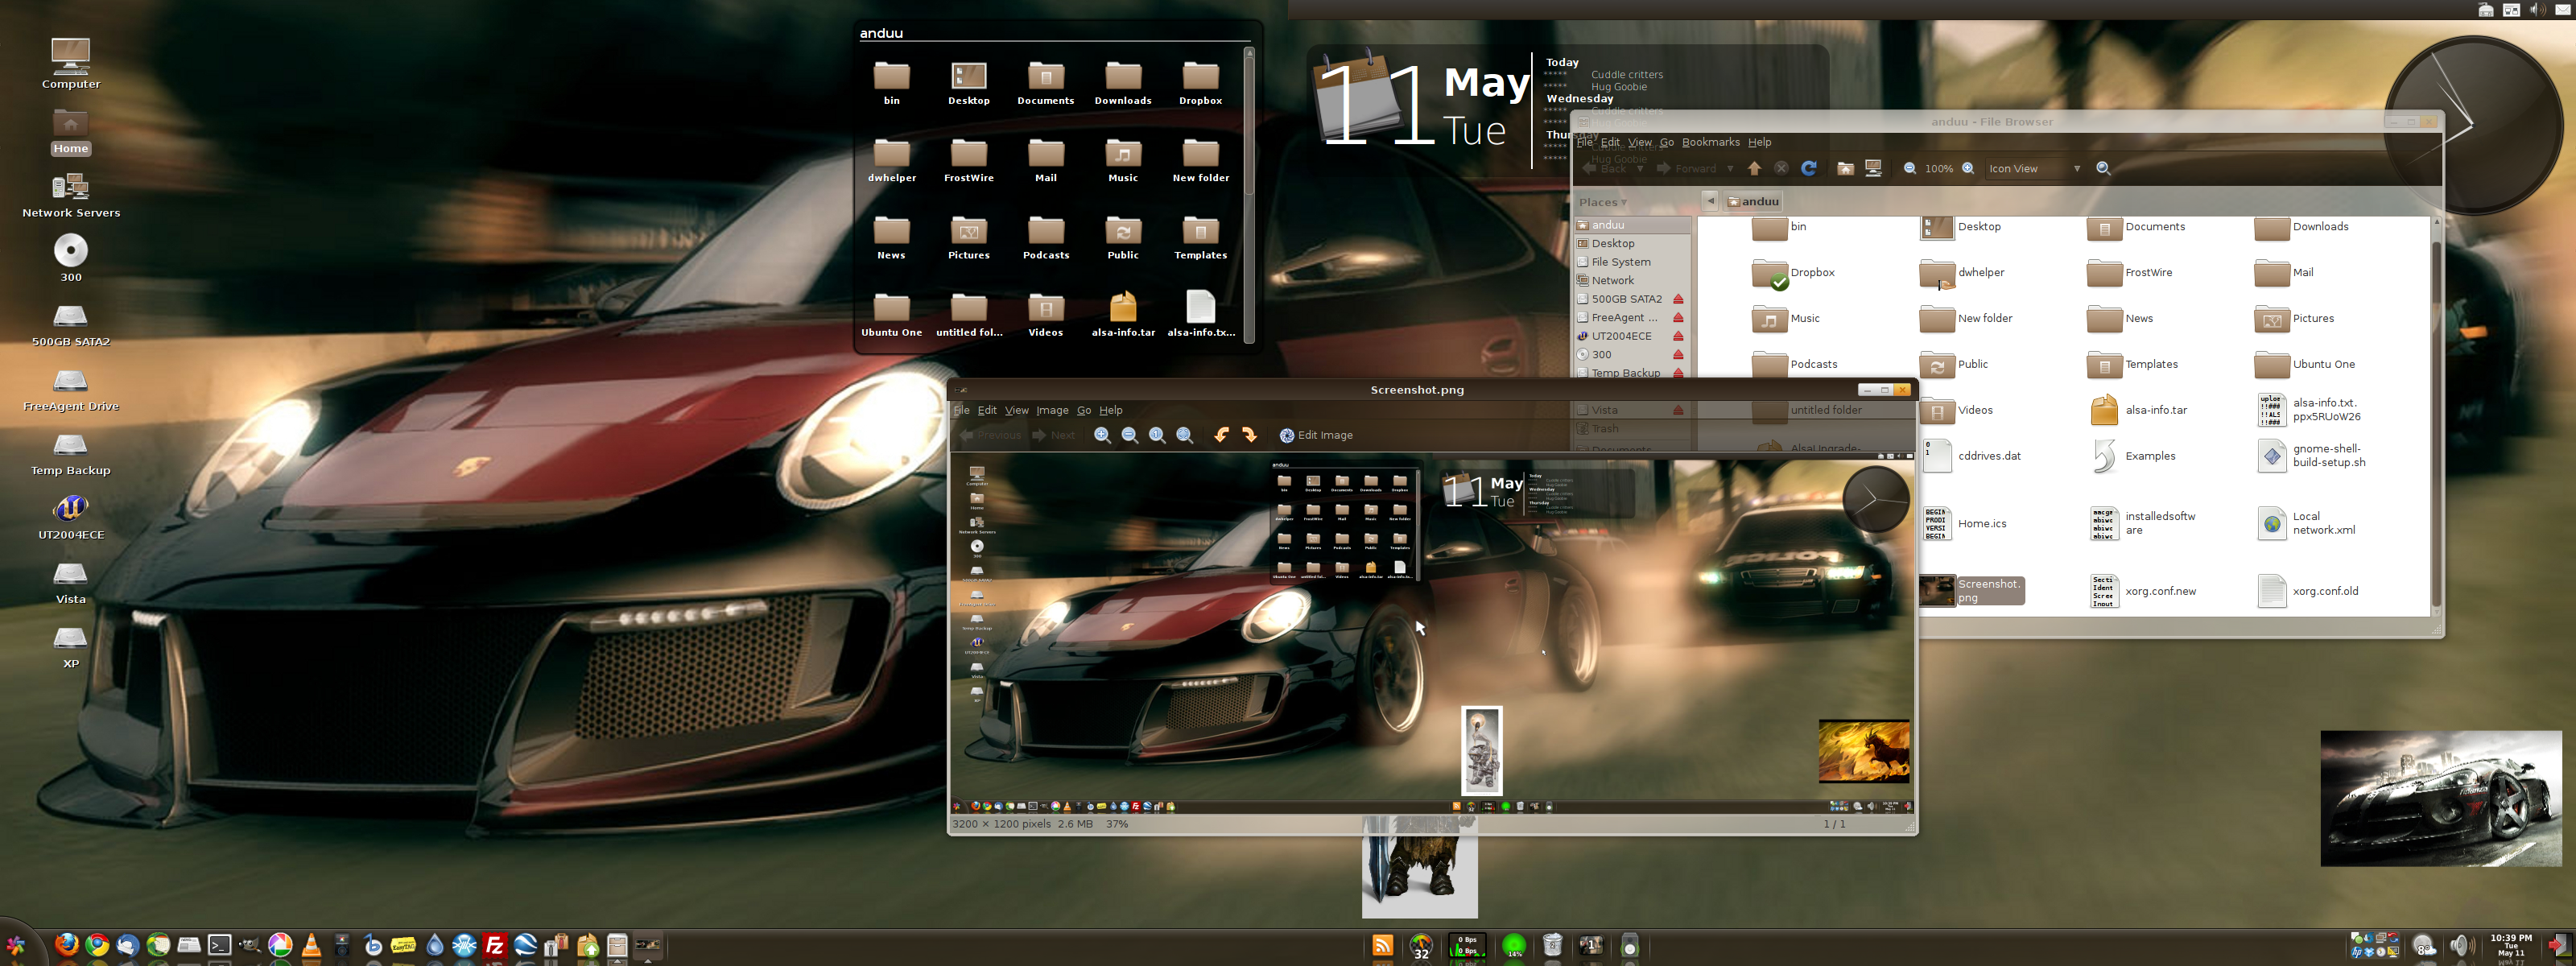Rotate image left in the image viewer
The height and width of the screenshot is (966, 2576).
pyautogui.click(x=1221, y=435)
